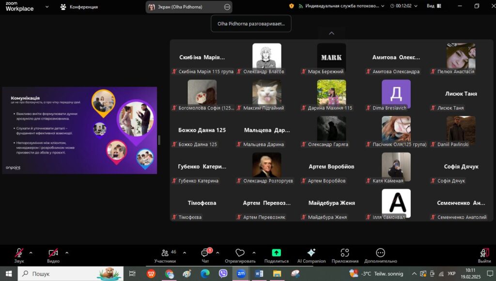Turn on the camera with Видео button
The height and width of the screenshot is (281, 496).
[x=53, y=253]
